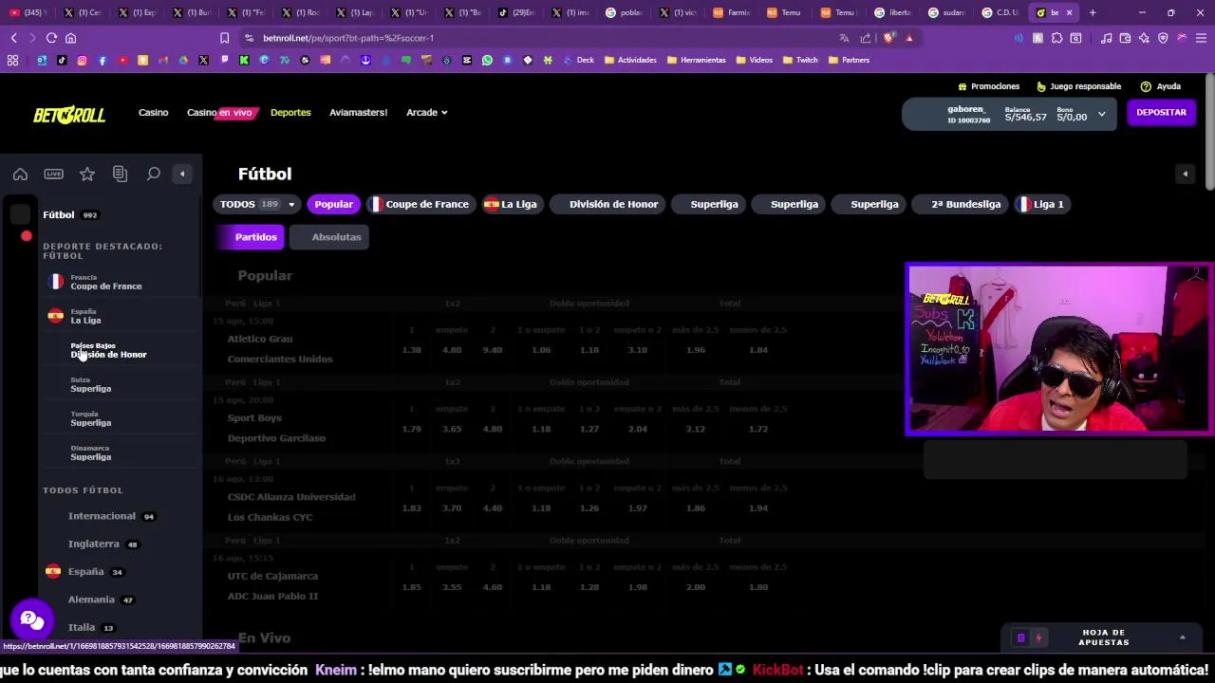
Task: Expand the account balance dropdown arrow
Action: point(1101,114)
